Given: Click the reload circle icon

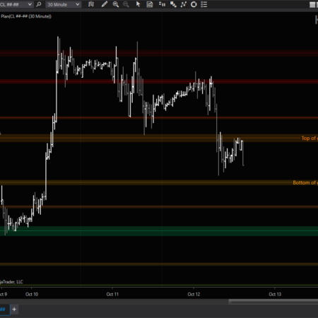Looking at the screenshot, I should click(194, 4).
